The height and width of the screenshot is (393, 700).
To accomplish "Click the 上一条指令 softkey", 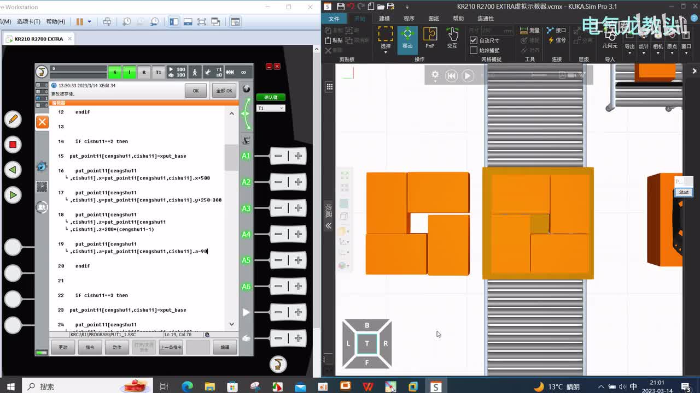I will (171, 347).
